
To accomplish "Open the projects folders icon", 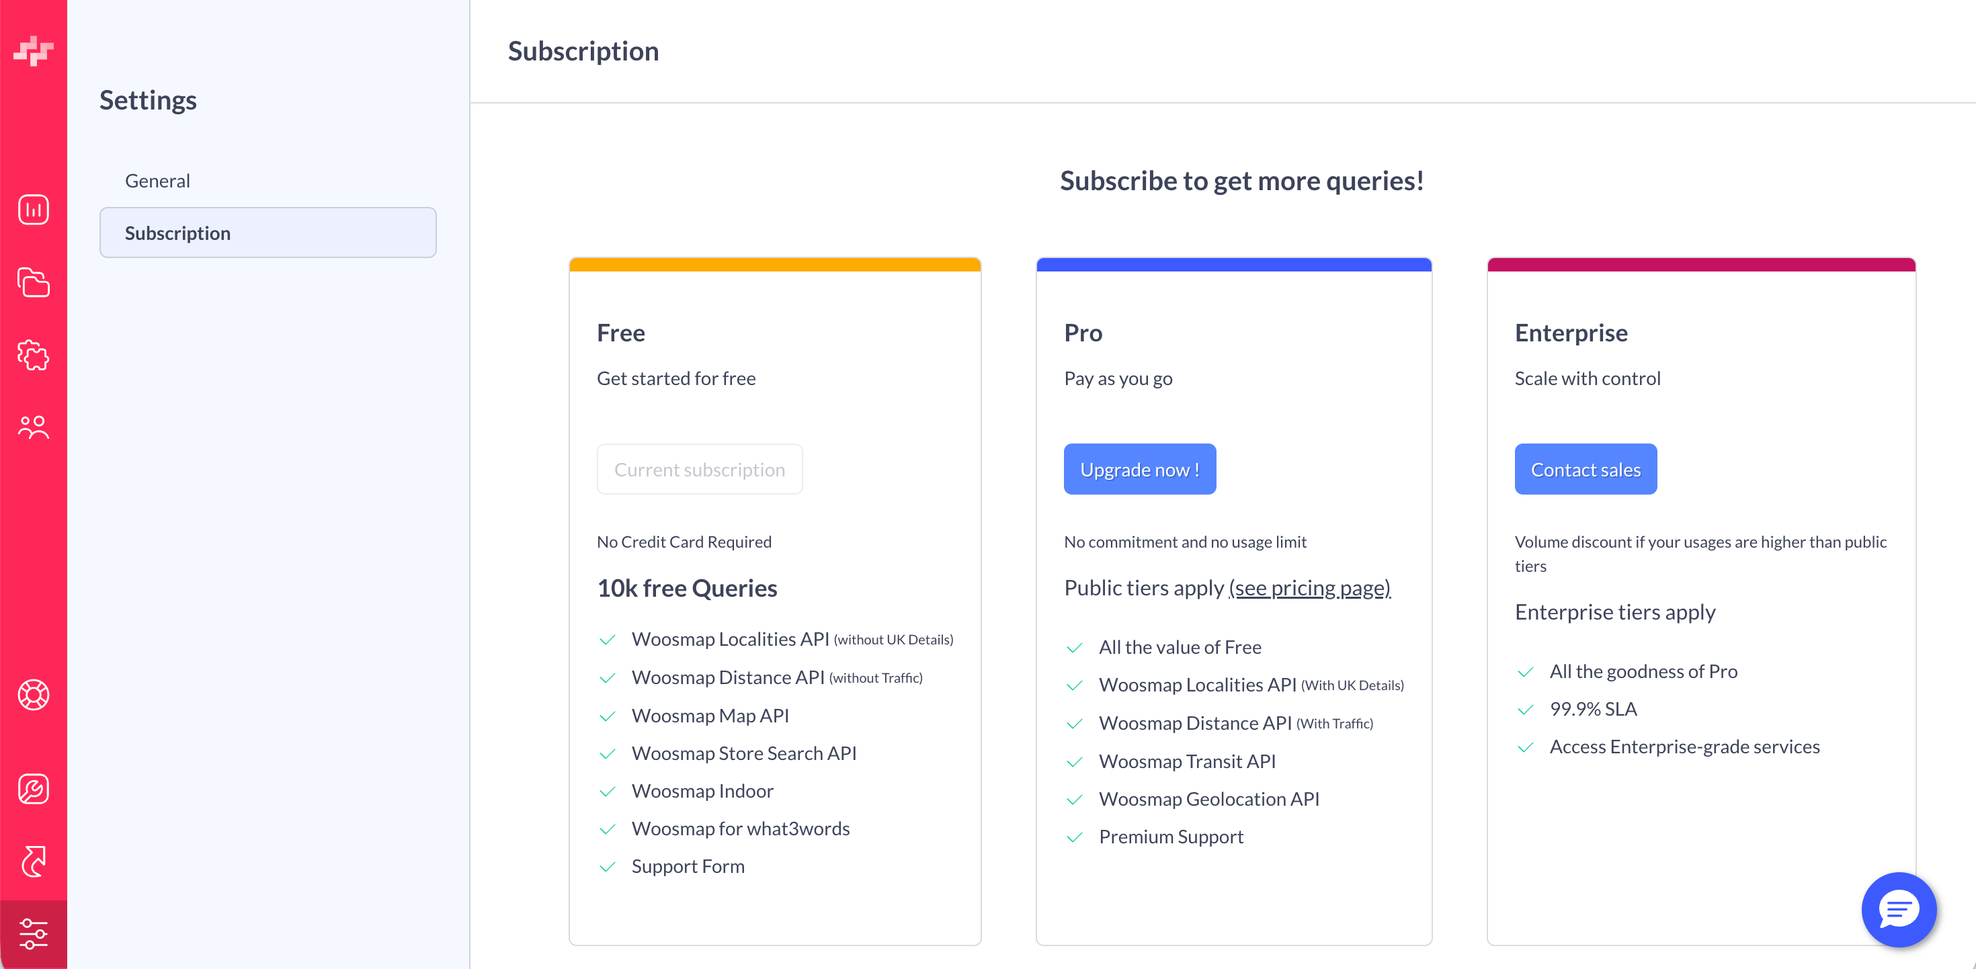I will coord(34,282).
